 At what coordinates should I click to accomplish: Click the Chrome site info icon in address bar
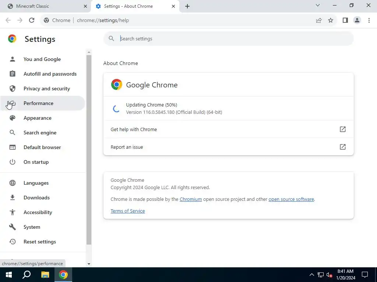click(46, 20)
